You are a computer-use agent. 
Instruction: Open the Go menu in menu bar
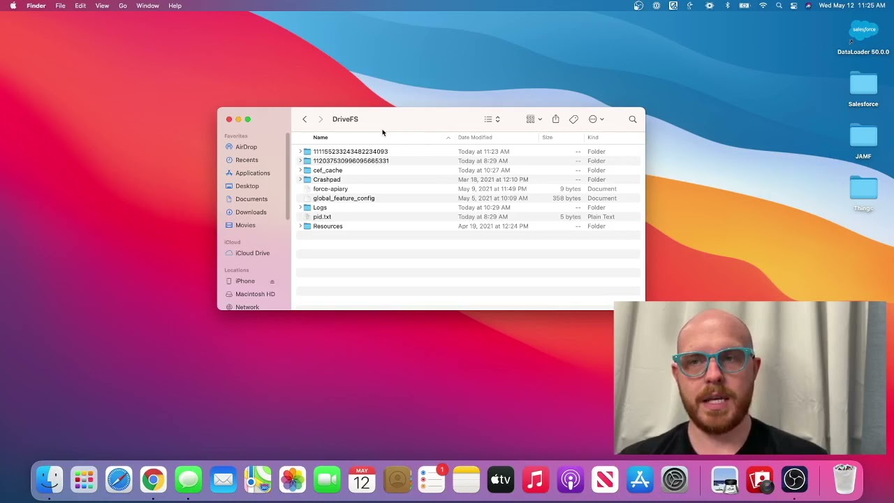pyautogui.click(x=123, y=6)
